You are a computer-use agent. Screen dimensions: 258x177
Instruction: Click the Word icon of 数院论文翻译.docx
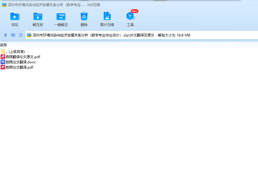point(3,62)
